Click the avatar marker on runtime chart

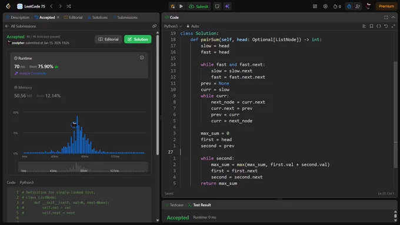[74, 125]
